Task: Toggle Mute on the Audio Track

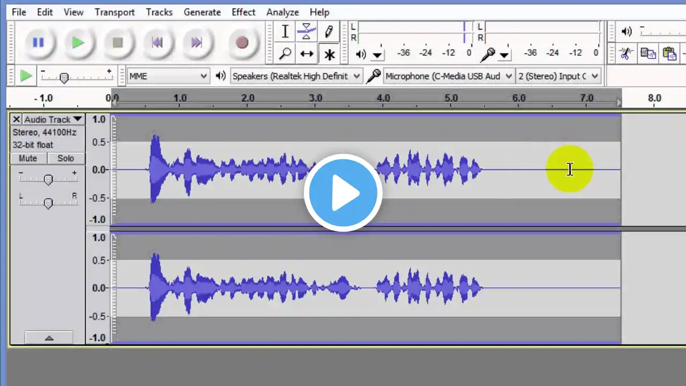Action: click(x=28, y=158)
